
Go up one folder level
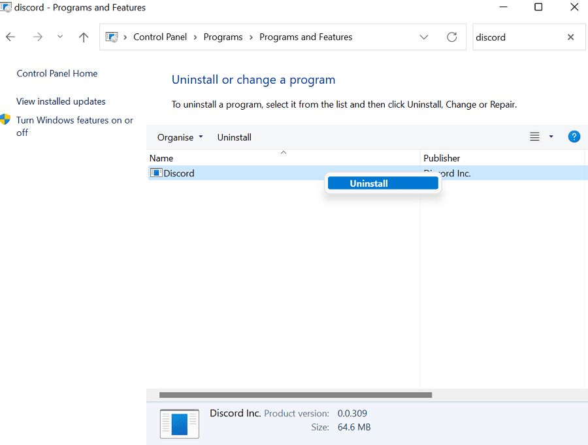84,37
